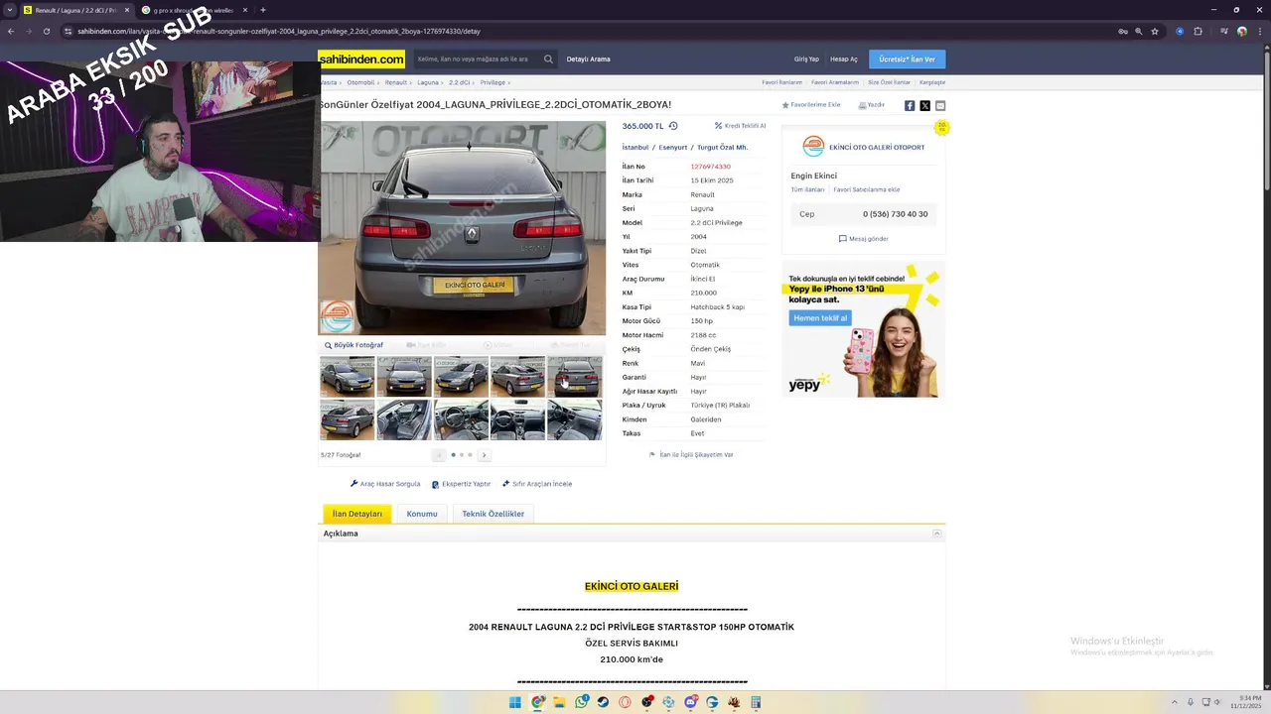1271x714 pixels.
Task: Click the search magnifier icon
Action: point(548,59)
